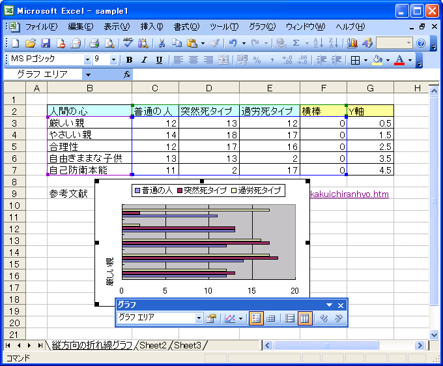The height and width of the screenshot is (366, 443).
Task: Select column D header
Action: (208, 88)
